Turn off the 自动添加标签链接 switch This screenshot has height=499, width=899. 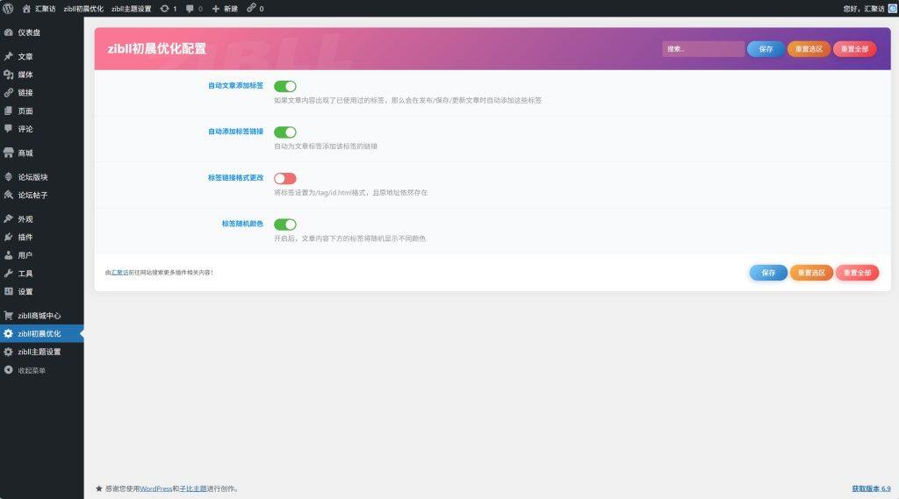tap(285, 132)
